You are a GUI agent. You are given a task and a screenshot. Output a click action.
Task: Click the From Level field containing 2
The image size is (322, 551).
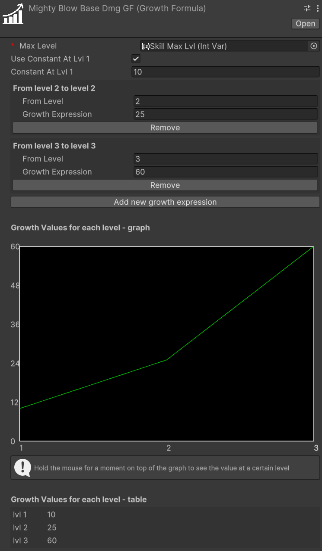pyautogui.click(x=225, y=101)
